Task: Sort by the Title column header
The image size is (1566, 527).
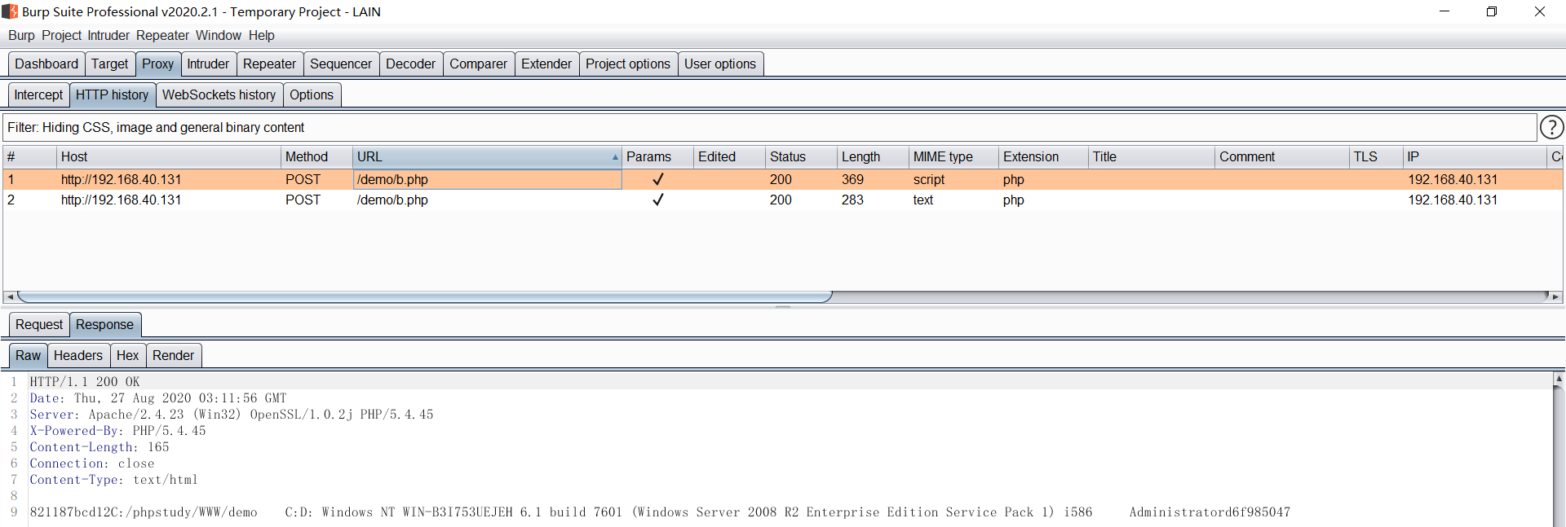Action: [1151, 156]
